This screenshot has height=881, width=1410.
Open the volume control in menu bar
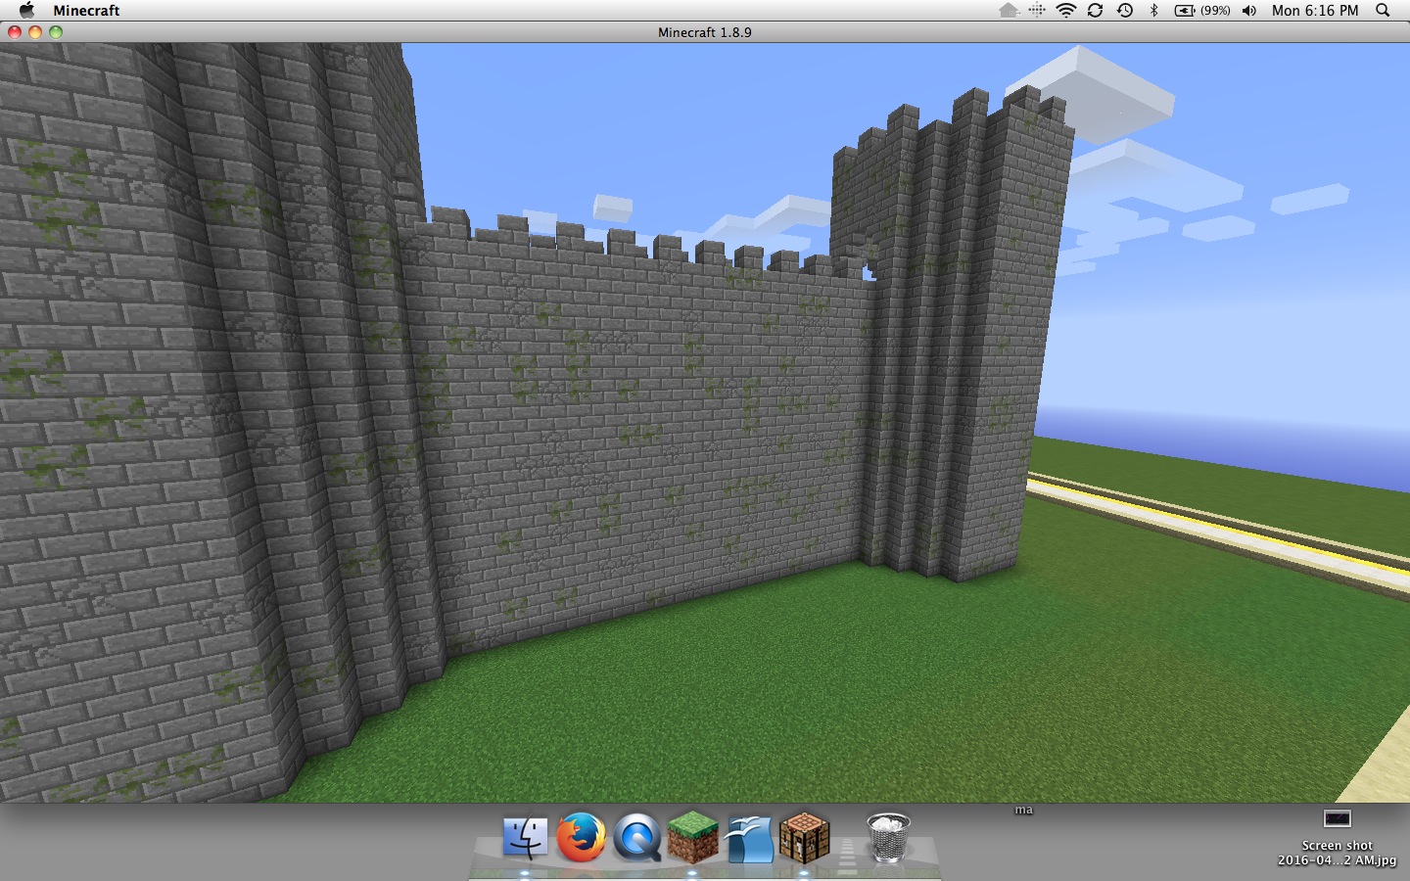pyautogui.click(x=1249, y=10)
